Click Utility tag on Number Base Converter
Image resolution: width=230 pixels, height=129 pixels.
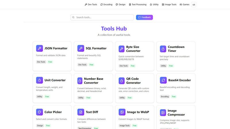point(81,98)
